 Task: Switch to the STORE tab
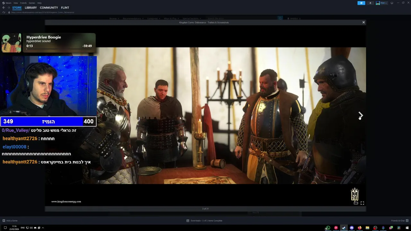coord(17,8)
